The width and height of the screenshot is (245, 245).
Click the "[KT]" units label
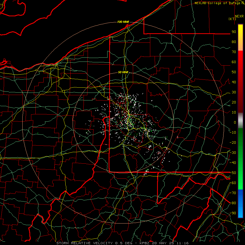232,19
